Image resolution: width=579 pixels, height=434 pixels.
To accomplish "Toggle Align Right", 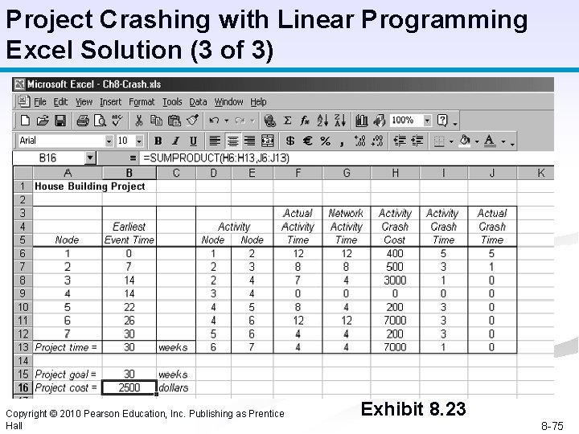I will tap(250, 141).
